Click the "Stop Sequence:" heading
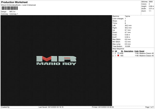The width and height of the screenshot is (155, 109). (x=118, y=49)
